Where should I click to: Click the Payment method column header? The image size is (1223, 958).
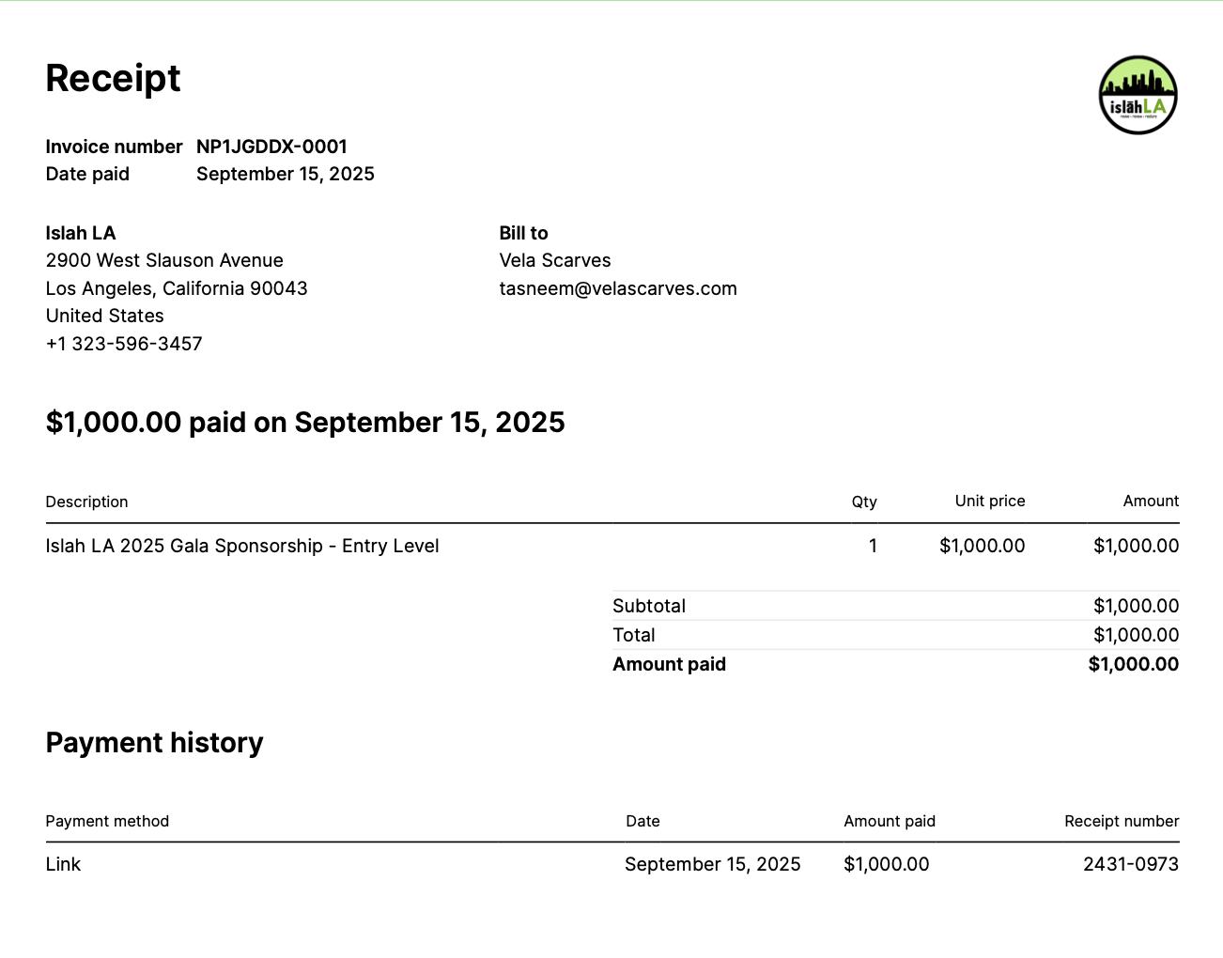107,821
